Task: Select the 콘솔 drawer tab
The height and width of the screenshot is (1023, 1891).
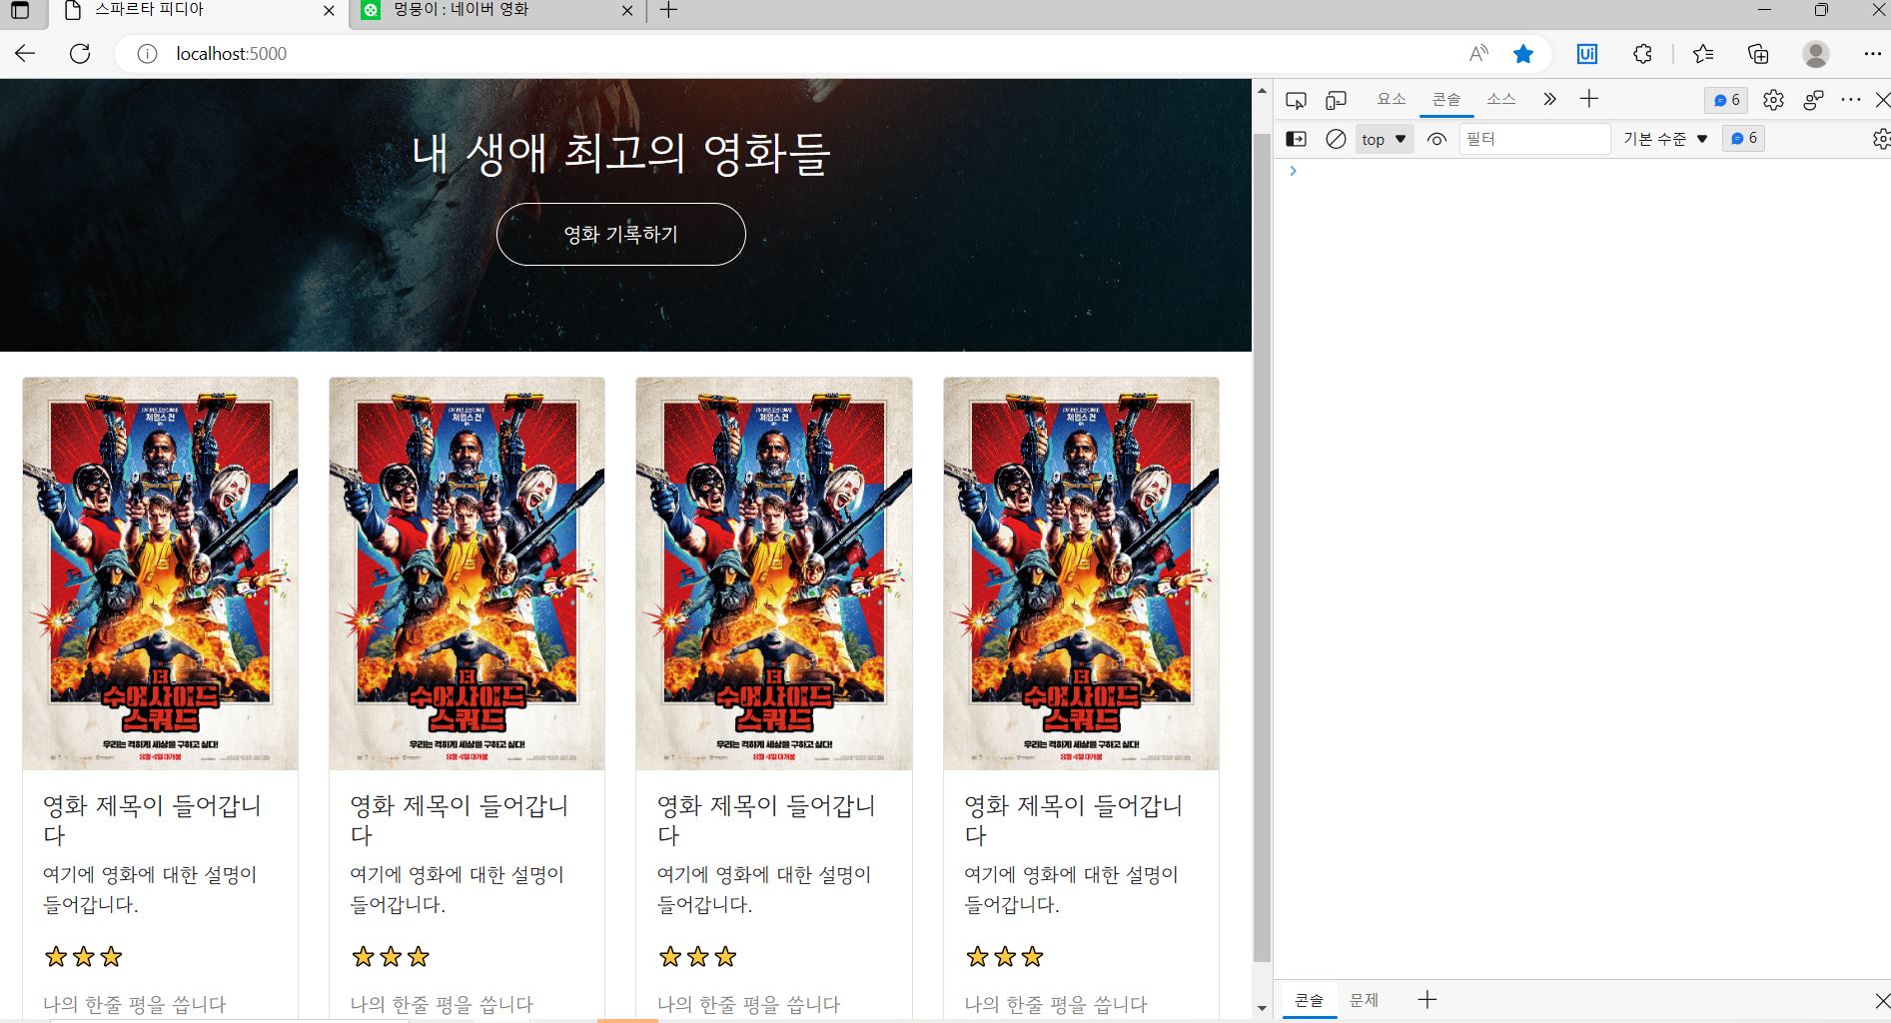Action: coord(1309,1000)
